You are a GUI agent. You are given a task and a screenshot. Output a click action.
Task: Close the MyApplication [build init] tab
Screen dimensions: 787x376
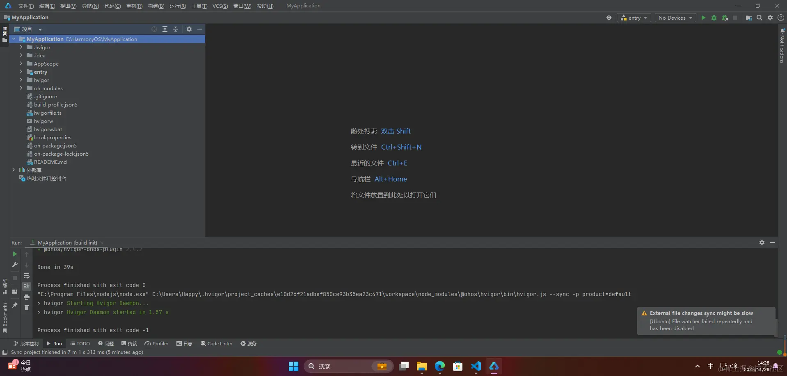pyautogui.click(x=102, y=243)
